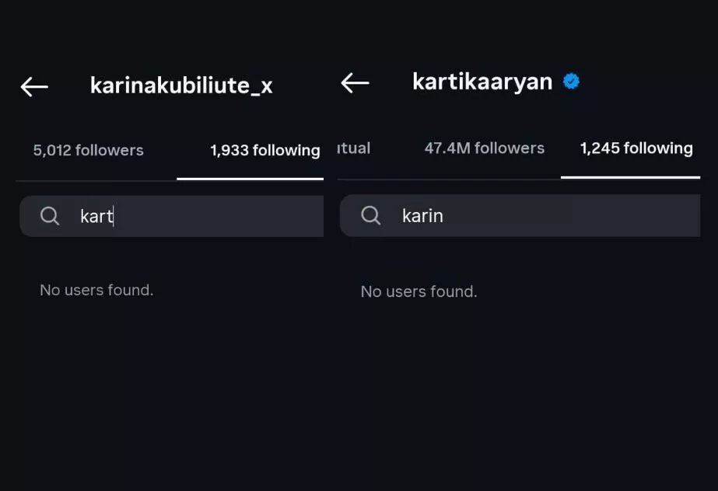Click "No users found." under karinakubiliute_x
The height and width of the screenshot is (491, 718).
click(96, 290)
